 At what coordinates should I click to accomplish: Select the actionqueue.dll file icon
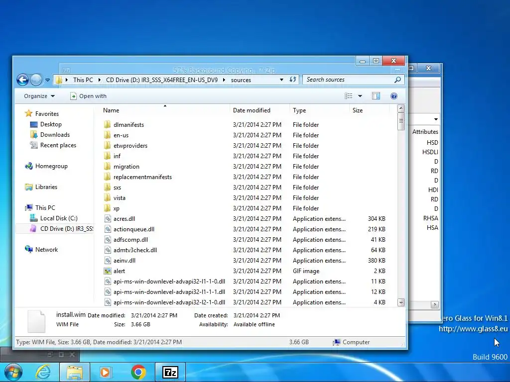coord(108,229)
